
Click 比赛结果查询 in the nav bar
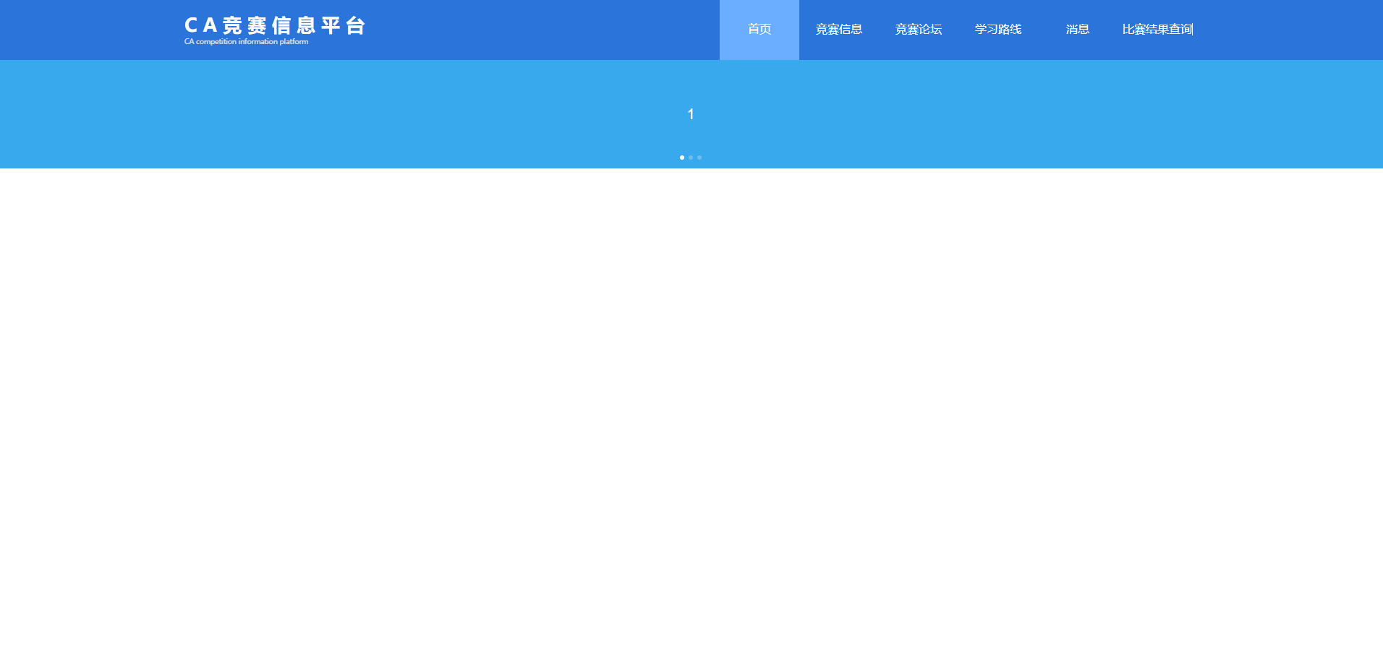pyautogui.click(x=1157, y=30)
